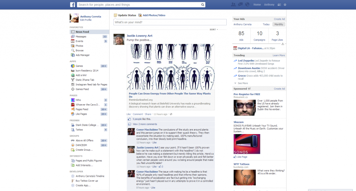The image size is (356, 191).
Task: Click View 2 more comments
Action: point(145,124)
